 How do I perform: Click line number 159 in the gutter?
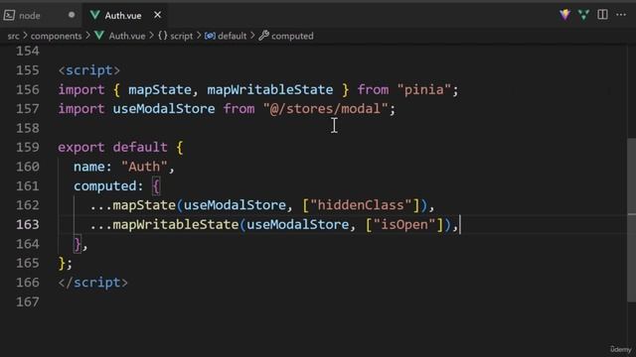coord(28,148)
